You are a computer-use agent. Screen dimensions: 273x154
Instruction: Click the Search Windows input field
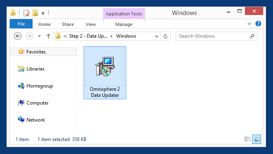217,36
